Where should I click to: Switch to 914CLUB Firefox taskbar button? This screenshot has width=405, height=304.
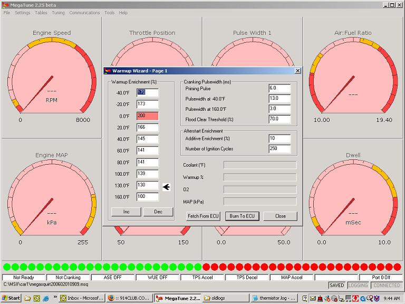(129, 298)
